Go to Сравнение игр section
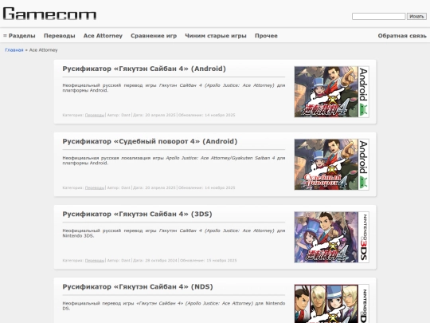 click(x=154, y=36)
